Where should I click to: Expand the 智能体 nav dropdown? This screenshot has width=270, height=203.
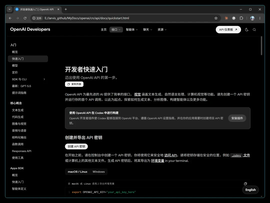coord(132,30)
